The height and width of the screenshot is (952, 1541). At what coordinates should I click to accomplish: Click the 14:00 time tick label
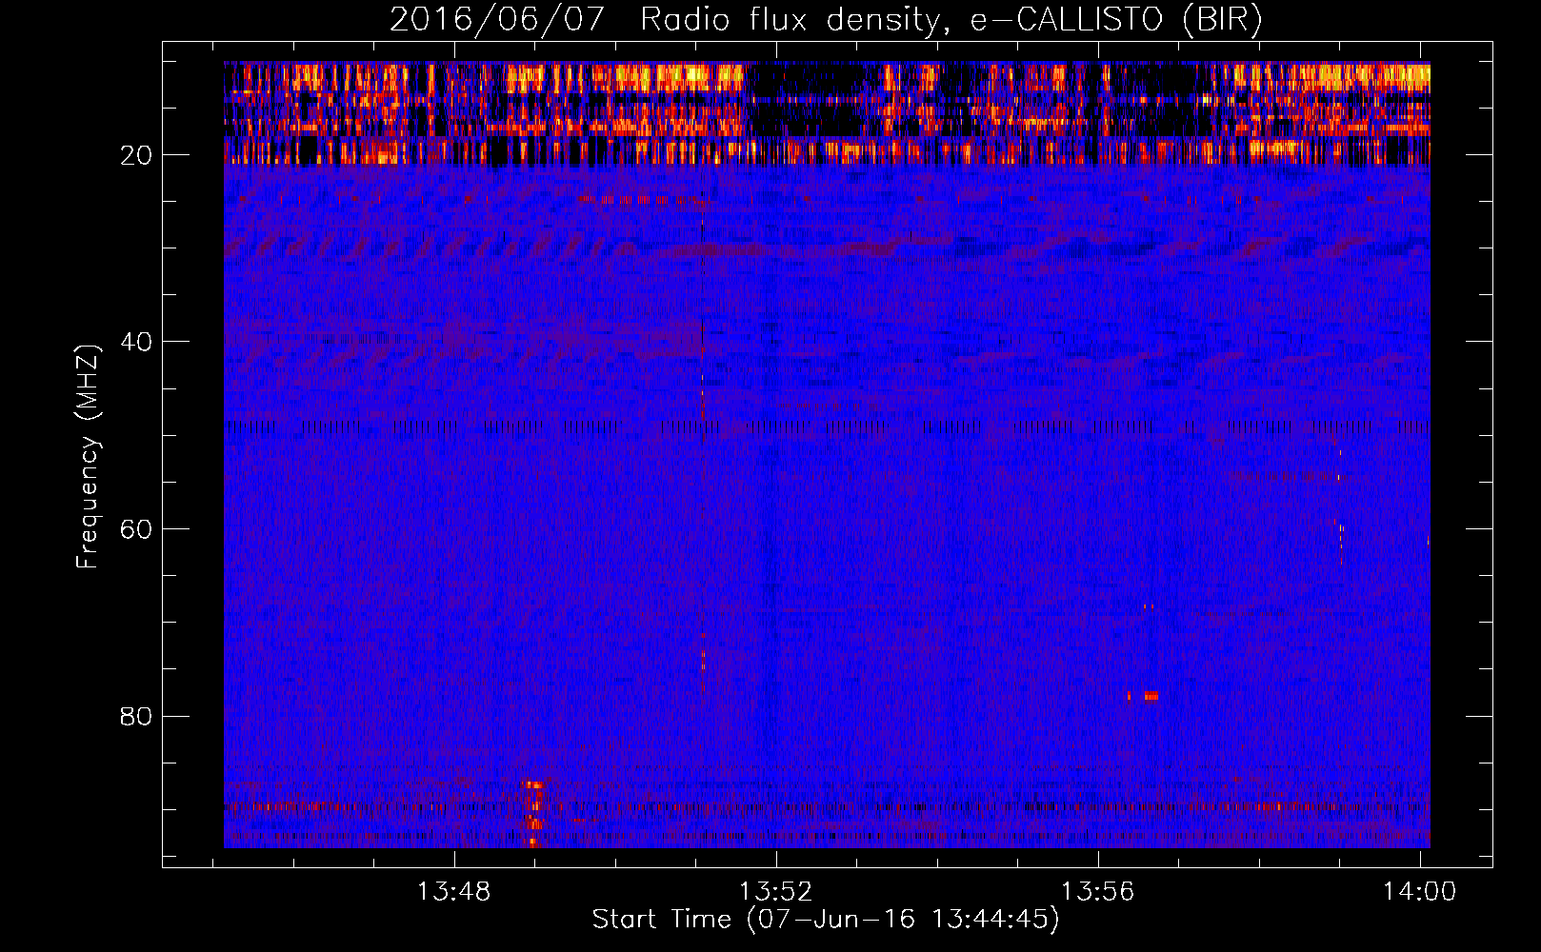[1420, 892]
